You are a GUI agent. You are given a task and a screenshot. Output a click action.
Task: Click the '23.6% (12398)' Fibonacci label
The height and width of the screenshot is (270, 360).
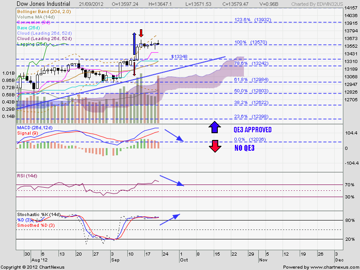click(251, 117)
